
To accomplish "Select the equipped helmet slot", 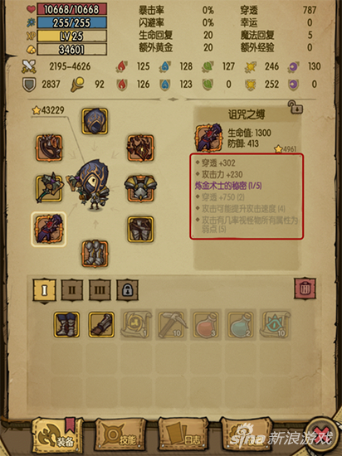I will coord(95,121).
